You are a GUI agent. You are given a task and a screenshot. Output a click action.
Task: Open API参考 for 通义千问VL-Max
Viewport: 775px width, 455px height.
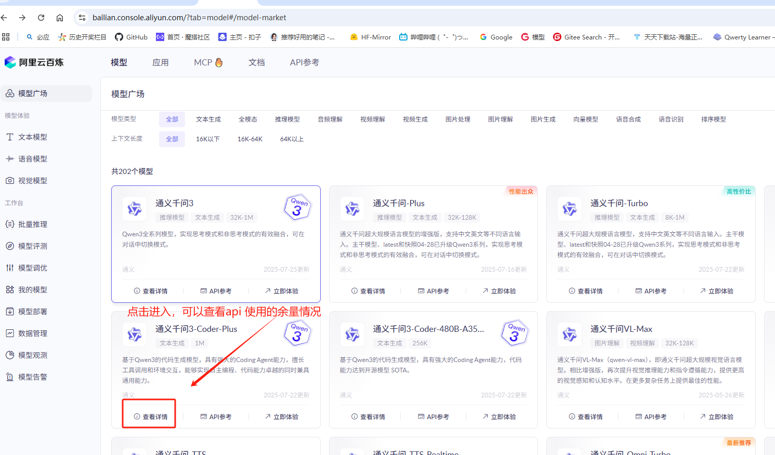click(651, 417)
